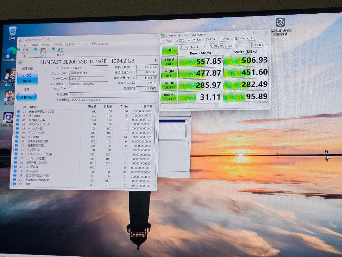Image resolution: width=342 pixels, height=257 pixels.
Task: Click the 48°C temperature button
Action: (27, 97)
